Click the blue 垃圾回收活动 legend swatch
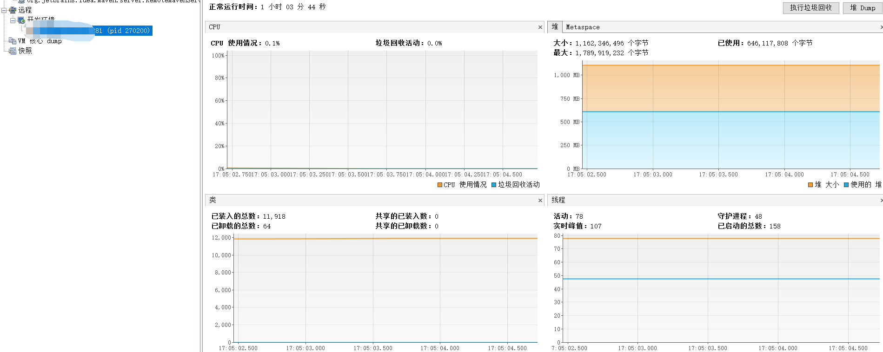The image size is (883, 352). click(494, 185)
